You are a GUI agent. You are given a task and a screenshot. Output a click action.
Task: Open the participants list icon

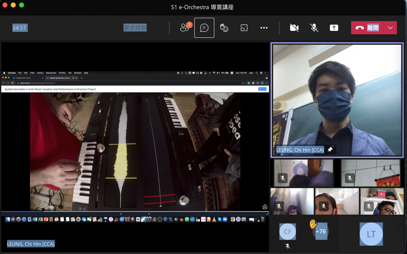pyautogui.click(x=185, y=28)
